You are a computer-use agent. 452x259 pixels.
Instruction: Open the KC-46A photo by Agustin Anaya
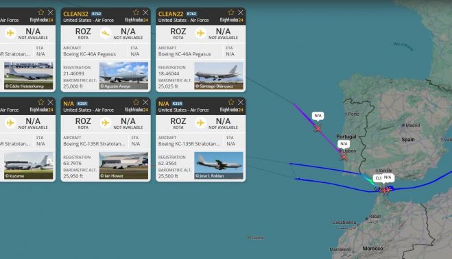(123, 75)
